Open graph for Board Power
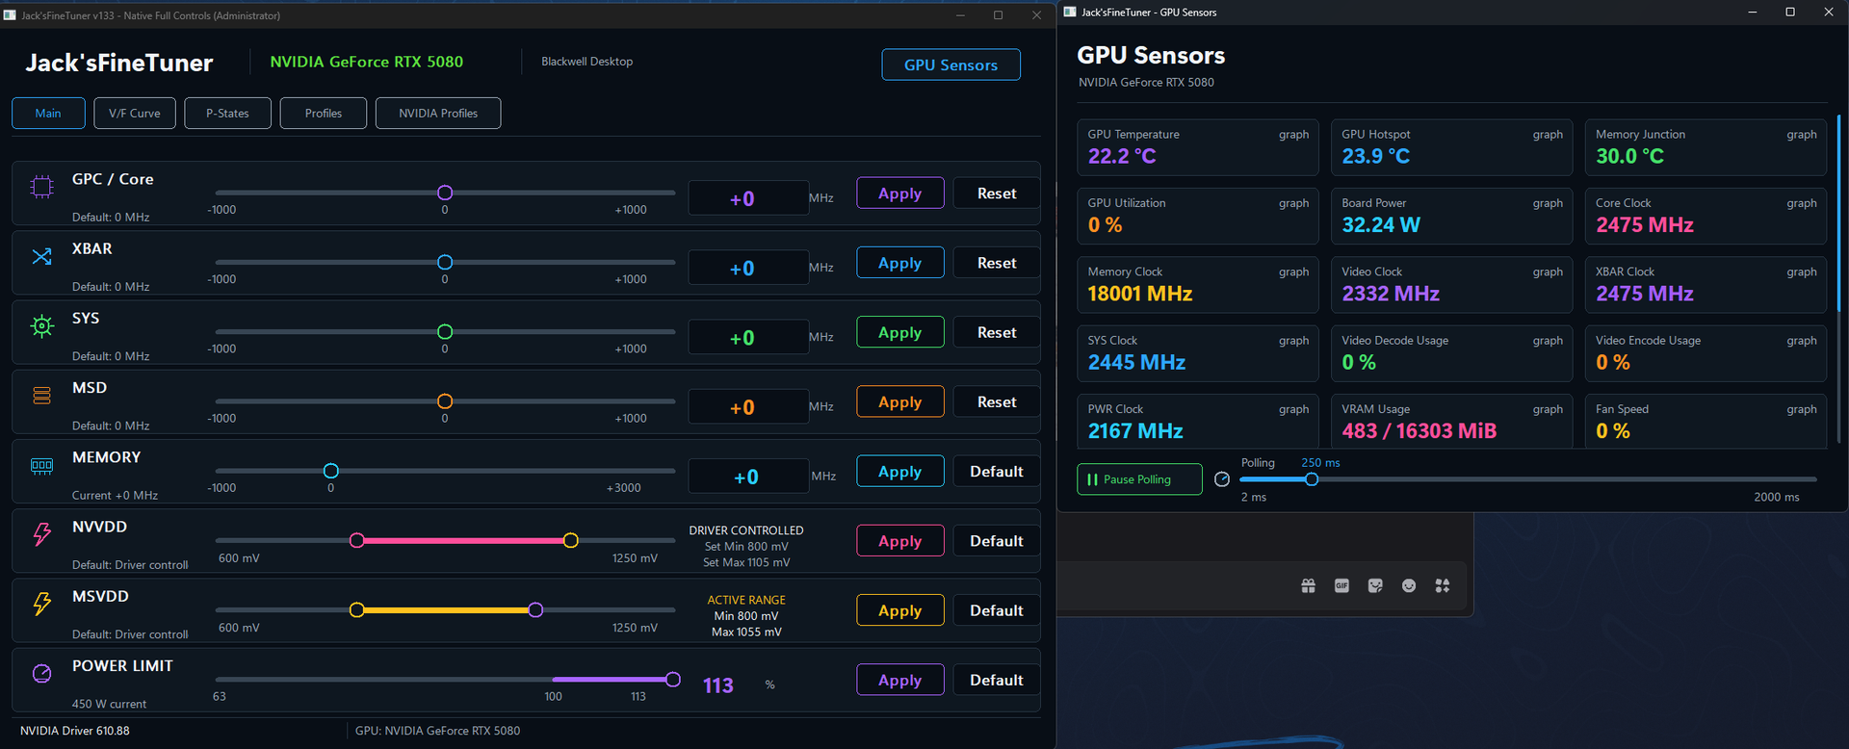This screenshot has height=749, width=1849. pos(1548,203)
